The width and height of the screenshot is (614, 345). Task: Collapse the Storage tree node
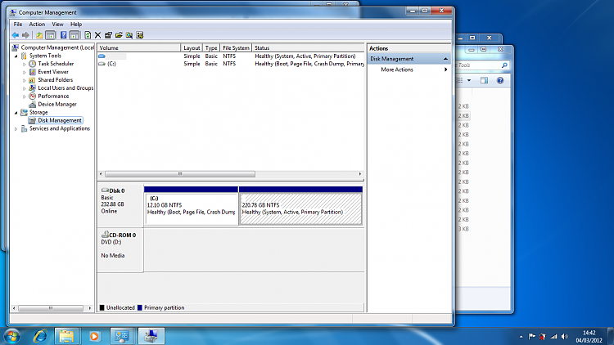[16, 113]
